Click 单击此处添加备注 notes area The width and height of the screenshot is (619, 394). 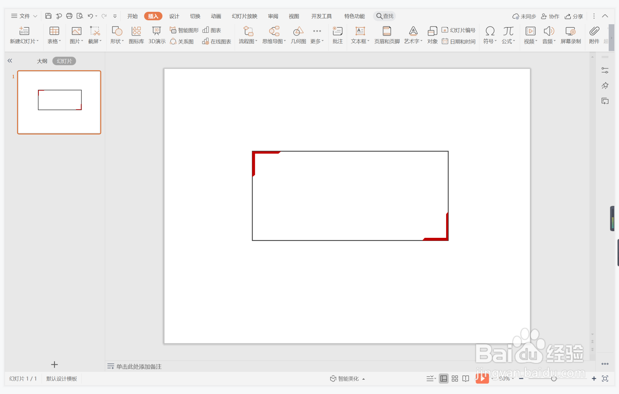(139, 366)
